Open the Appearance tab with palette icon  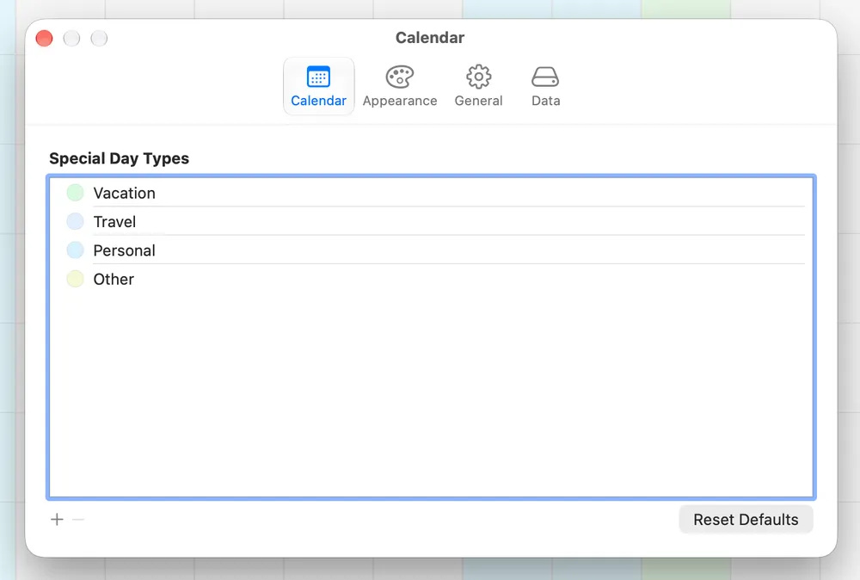[x=400, y=86]
